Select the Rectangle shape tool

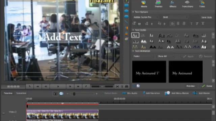tap(126, 6)
